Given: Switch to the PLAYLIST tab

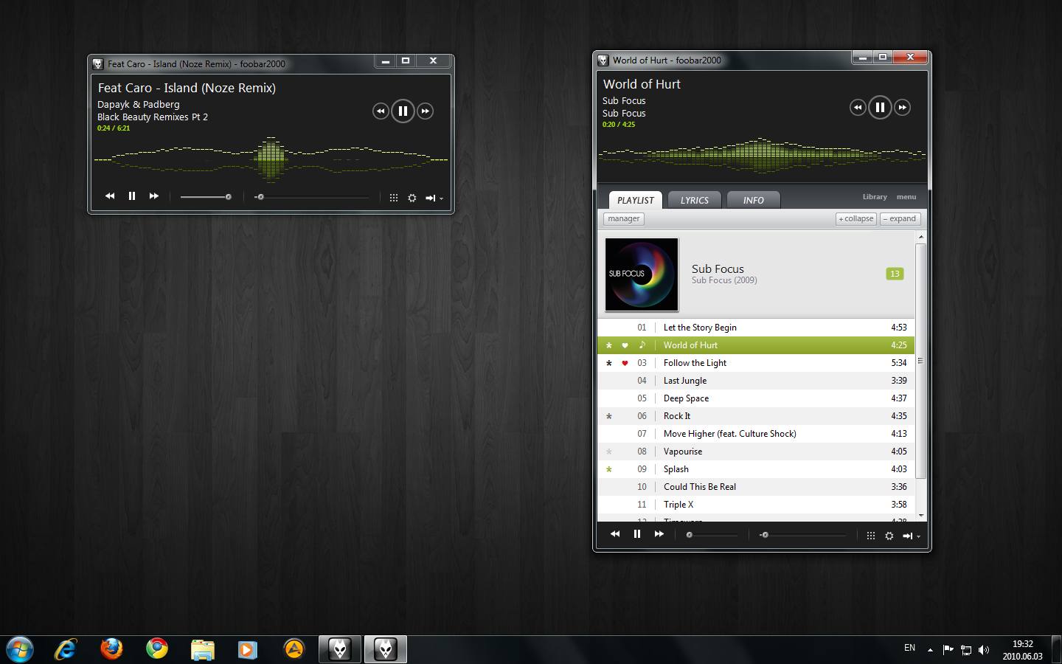Looking at the screenshot, I should point(635,200).
